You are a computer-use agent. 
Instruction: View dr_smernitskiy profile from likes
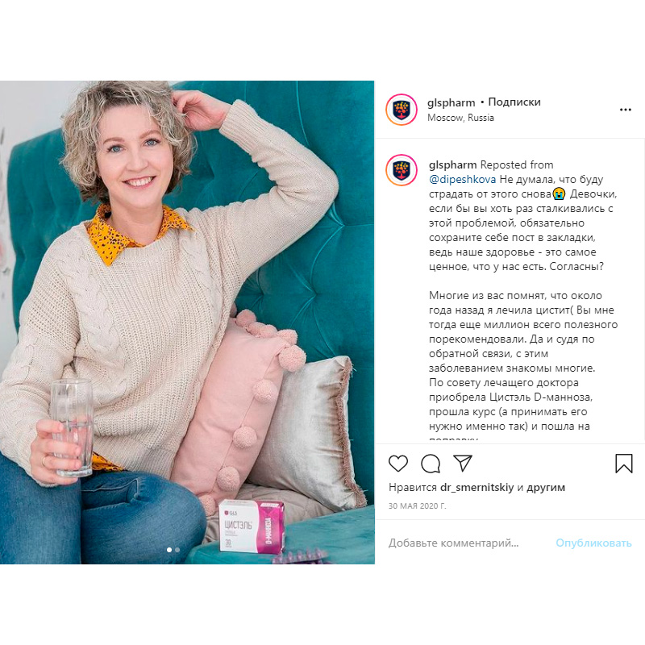point(476,488)
